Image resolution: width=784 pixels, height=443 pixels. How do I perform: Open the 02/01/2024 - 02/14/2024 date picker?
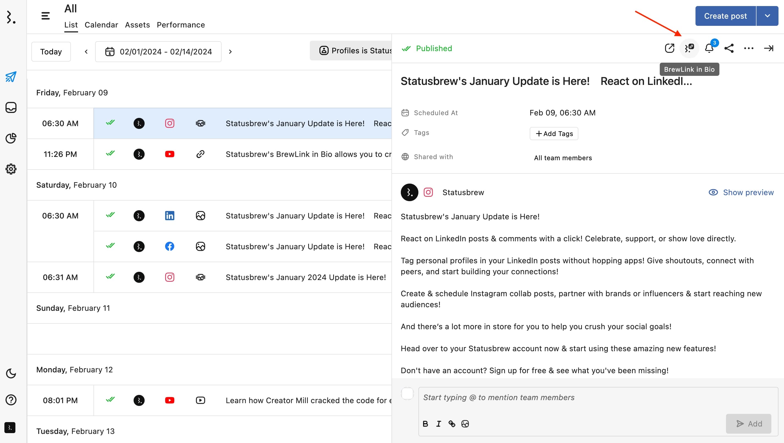coord(158,52)
